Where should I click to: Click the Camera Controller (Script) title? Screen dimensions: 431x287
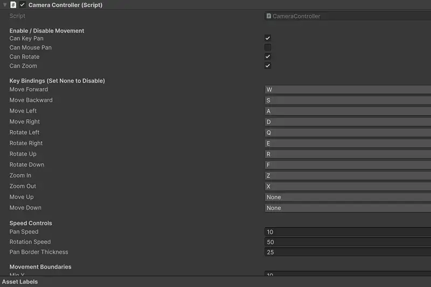(65, 5)
